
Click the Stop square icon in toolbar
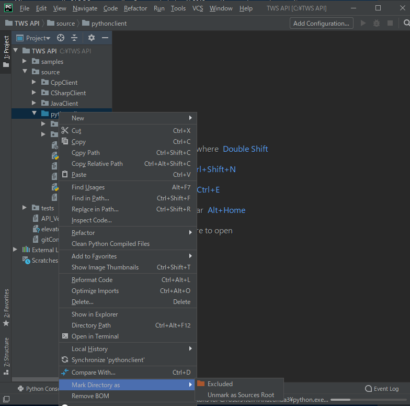point(390,23)
